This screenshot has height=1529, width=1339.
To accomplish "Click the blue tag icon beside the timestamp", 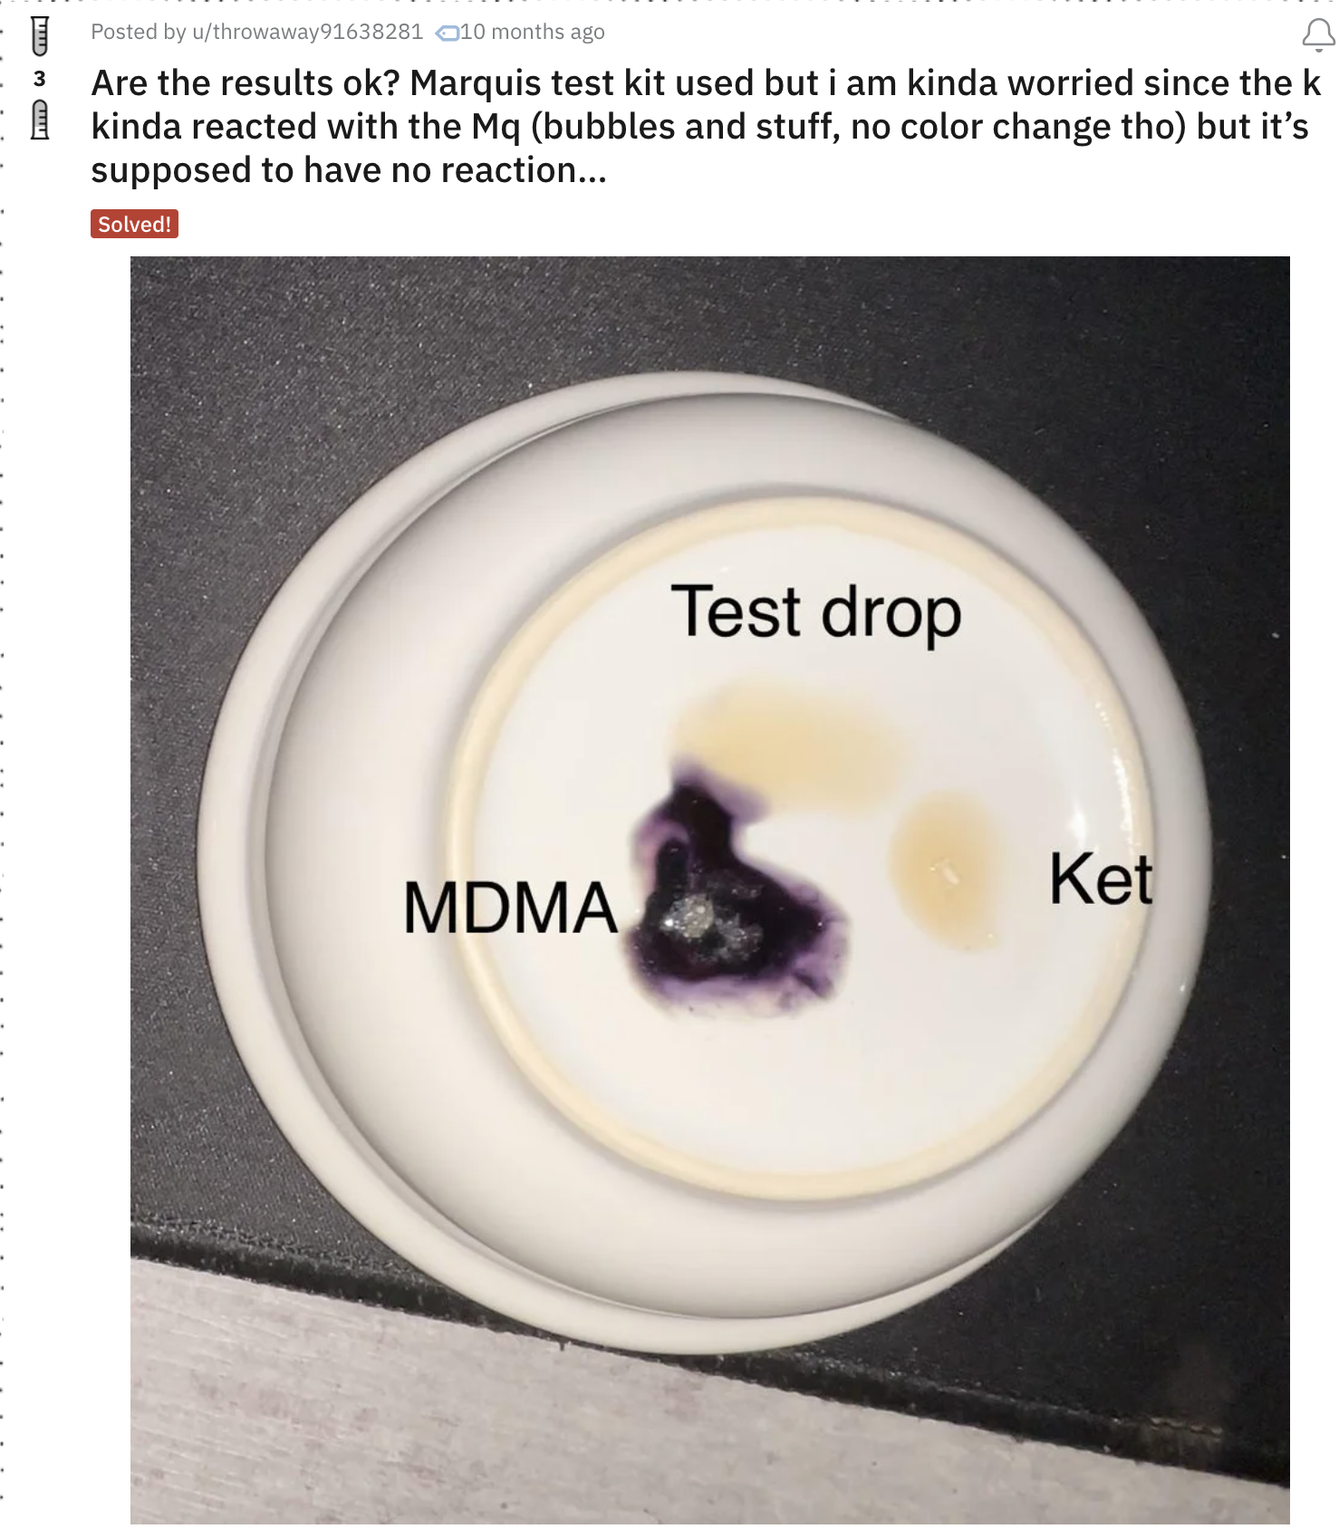I will 448,34.
